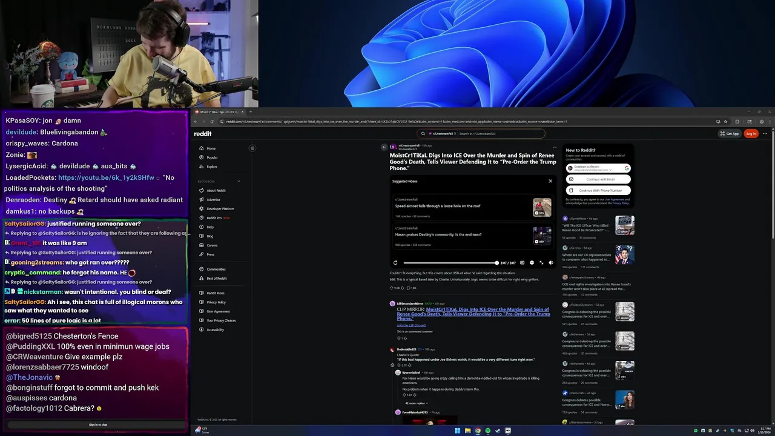775x436 pixels.
Task: Click Continue with Google account button
Action: click(x=598, y=168)
